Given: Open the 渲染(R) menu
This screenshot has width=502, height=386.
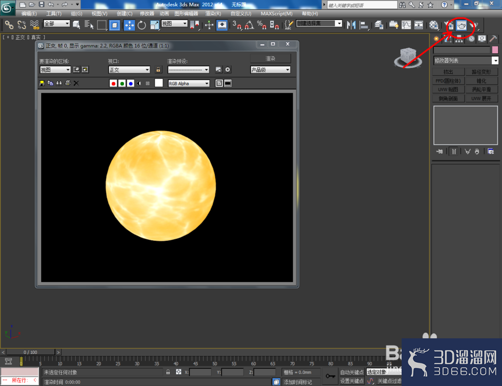Looking at the screenshot, I should [x=213, y=14].
